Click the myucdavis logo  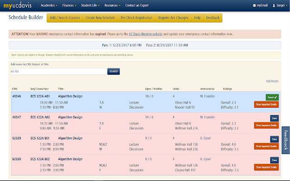18,6
